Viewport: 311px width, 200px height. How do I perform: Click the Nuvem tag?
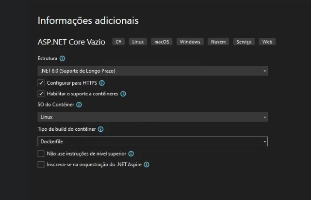(x=218, y=42)
